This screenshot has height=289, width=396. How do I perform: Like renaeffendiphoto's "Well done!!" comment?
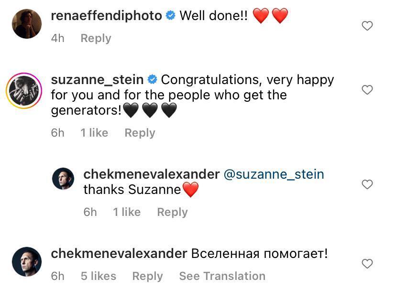(367, 26)
